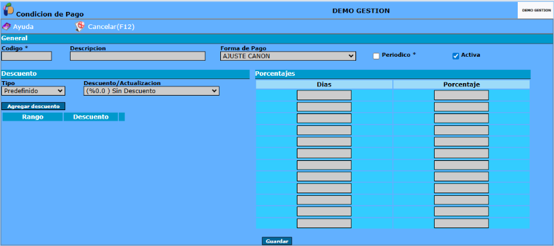This screenshot has height=246, width=554.
Task: Click Cancelar(F12) to cancel
Action: tap(111, 27)
